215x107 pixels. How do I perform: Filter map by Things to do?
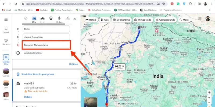click(x=143, y=20)
